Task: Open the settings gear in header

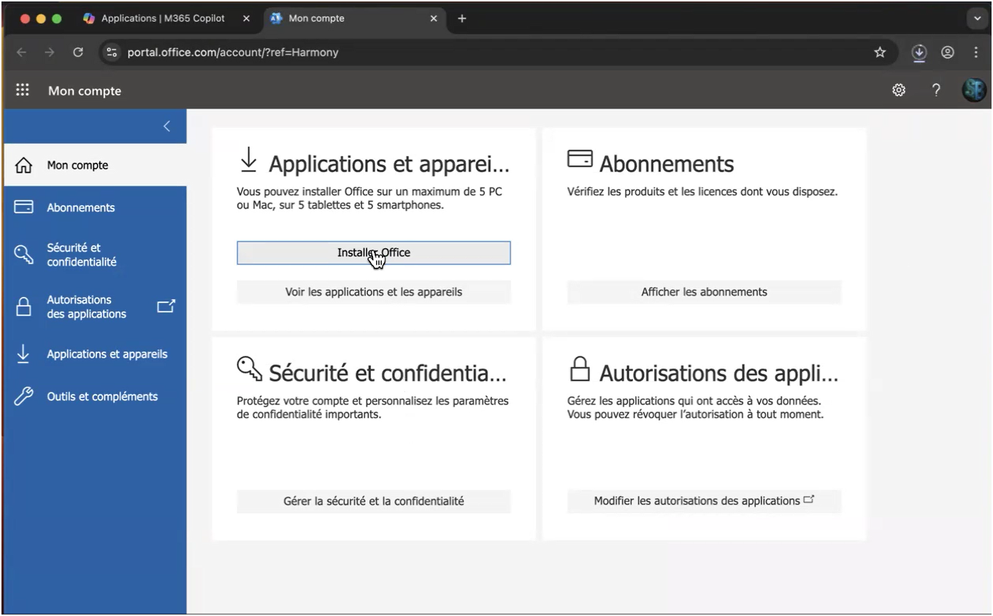Action: (x=899, y=90)
